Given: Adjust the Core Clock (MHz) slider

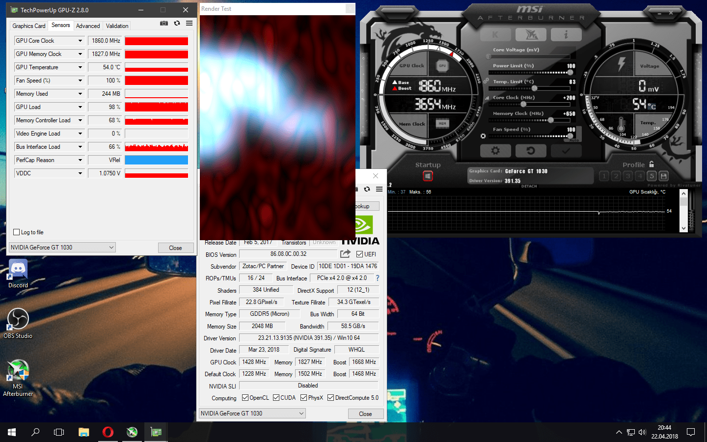Looking at the screenshot, I should pos(530,104).
